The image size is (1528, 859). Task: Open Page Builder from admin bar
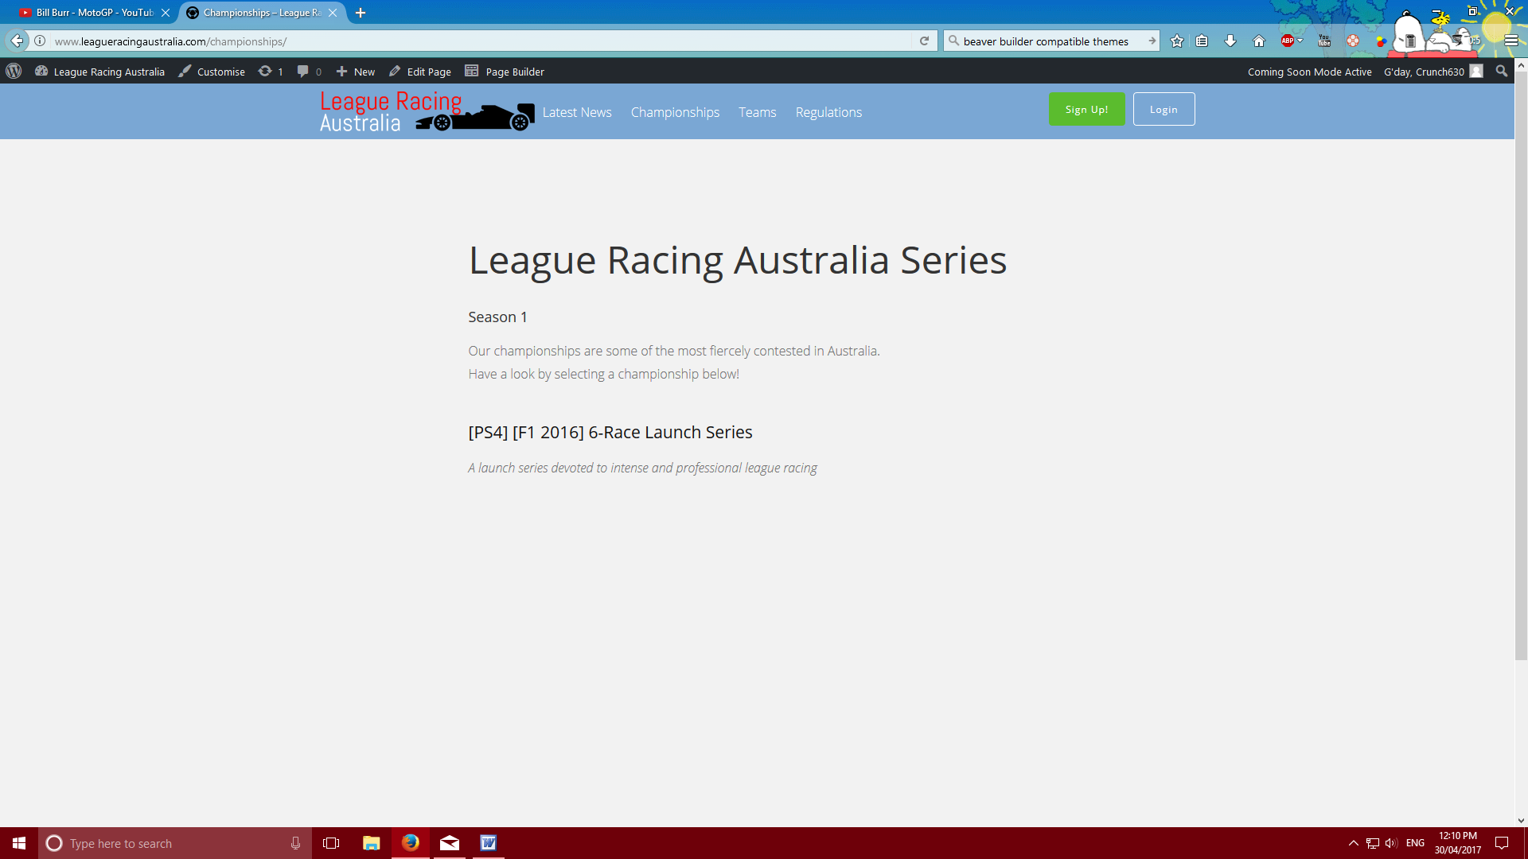click(505, 72)
